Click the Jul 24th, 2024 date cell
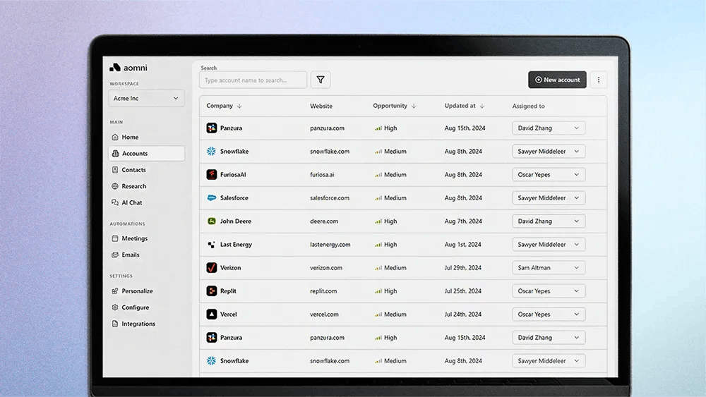 (463, 314)
